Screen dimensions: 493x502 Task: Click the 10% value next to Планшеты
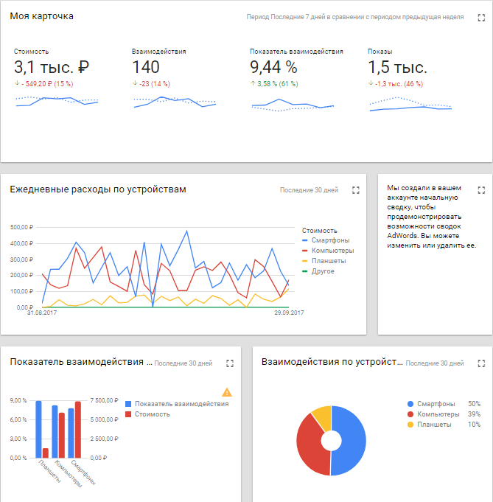[x=474, y=425]
